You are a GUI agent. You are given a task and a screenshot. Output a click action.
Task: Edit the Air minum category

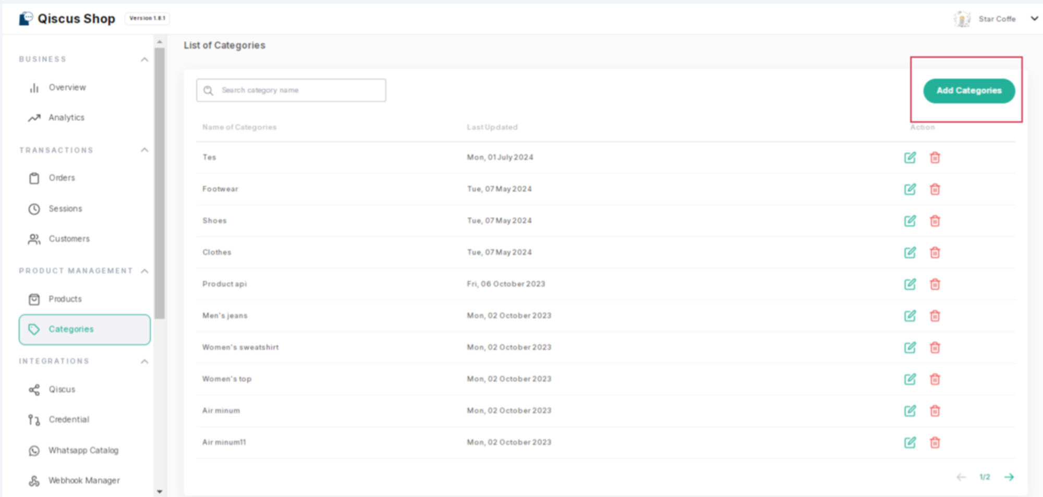(x=910, y=411)
